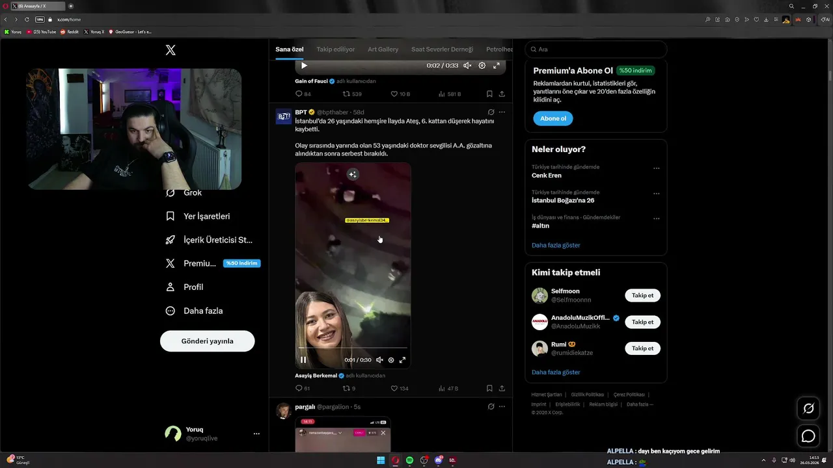Like the BPT post with 134 likes

(400, 389)
